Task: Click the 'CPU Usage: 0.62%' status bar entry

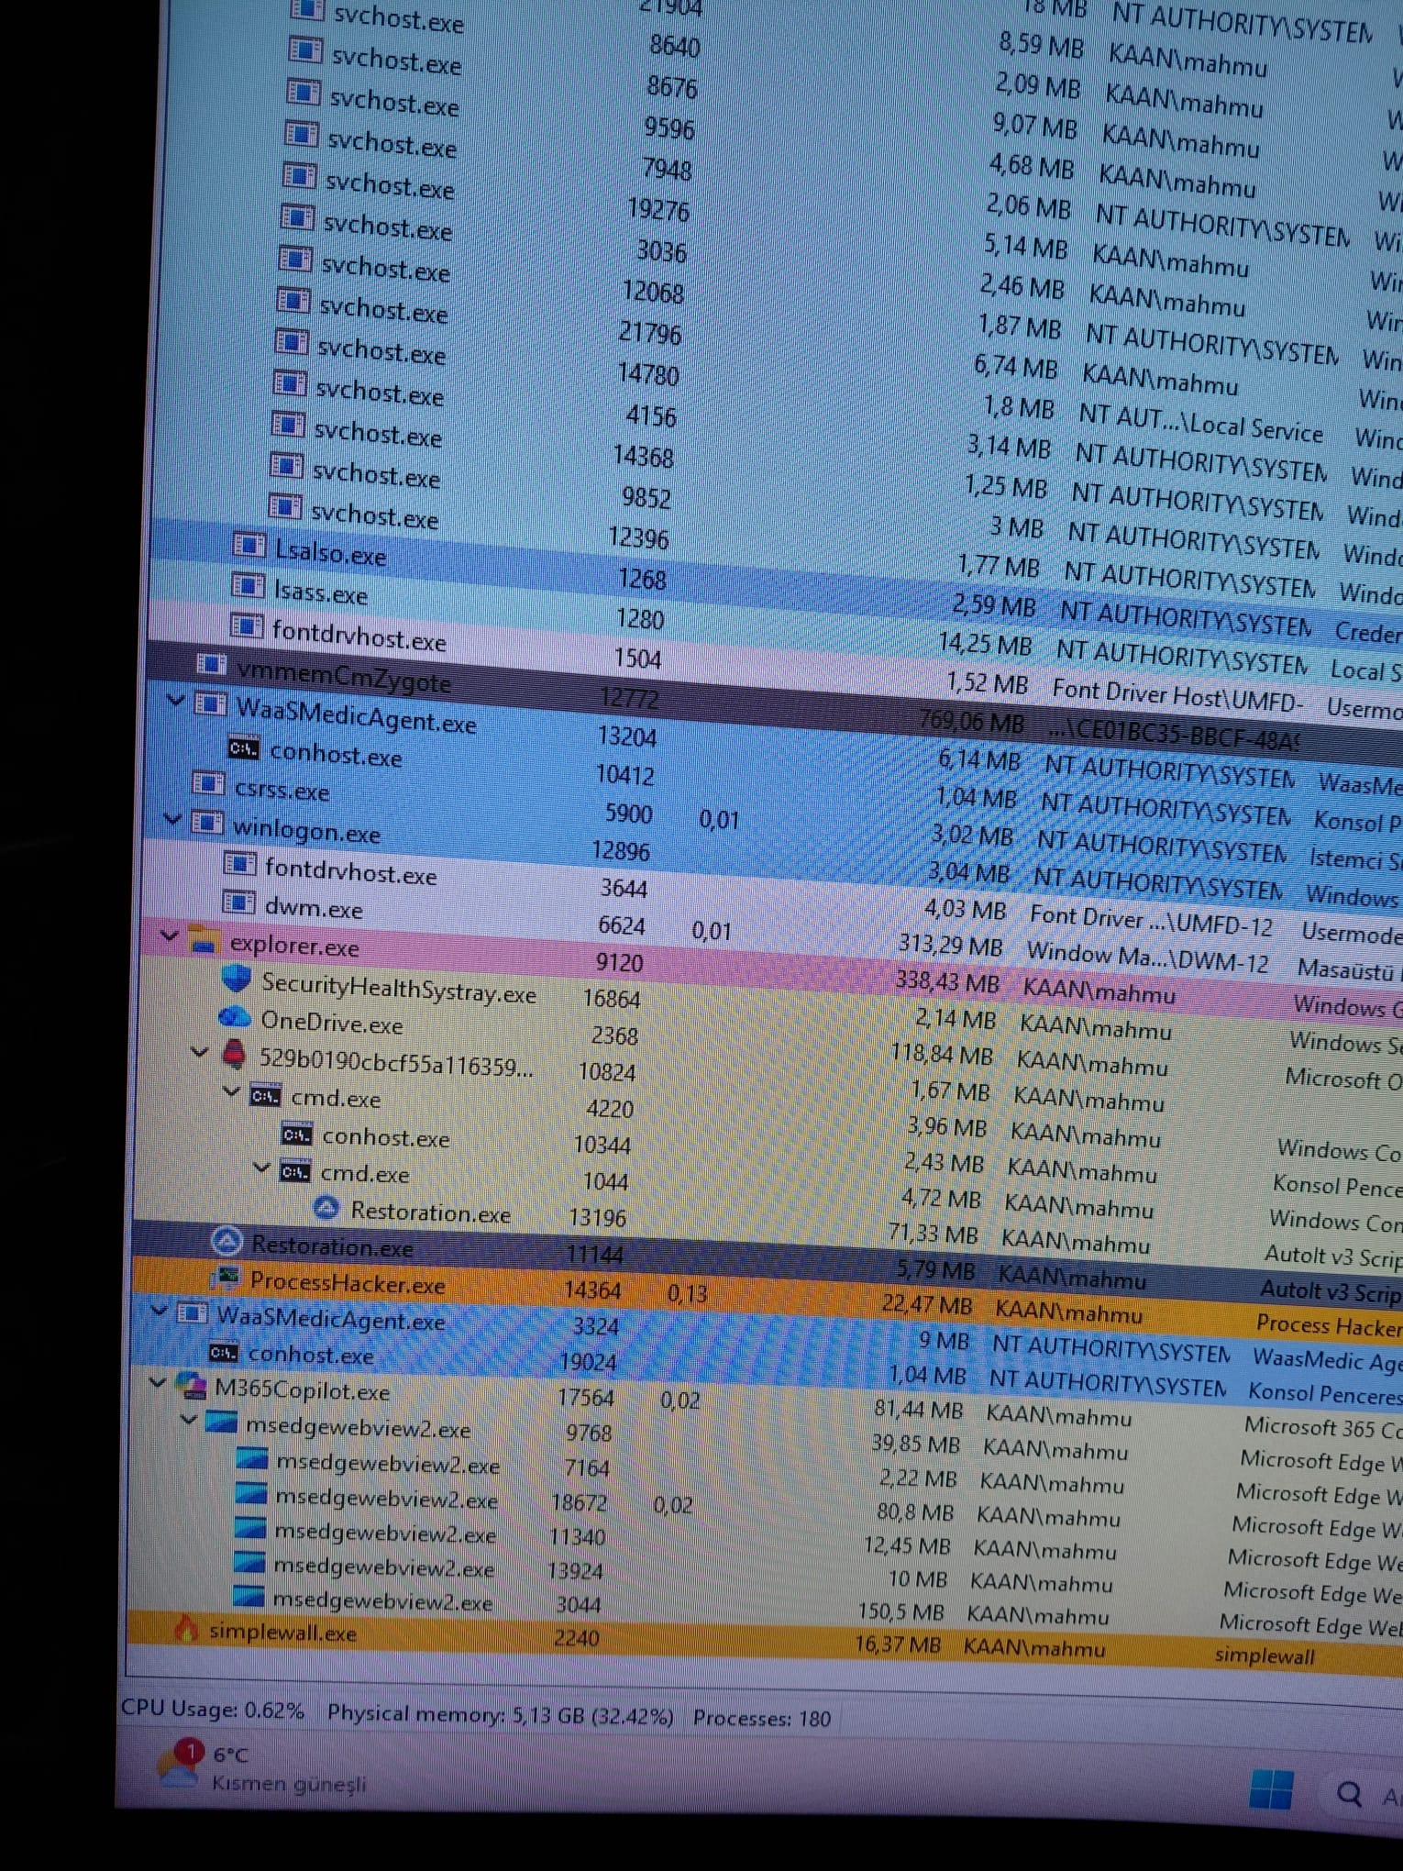Action: pyautogui.click(x=212, y=1710)
